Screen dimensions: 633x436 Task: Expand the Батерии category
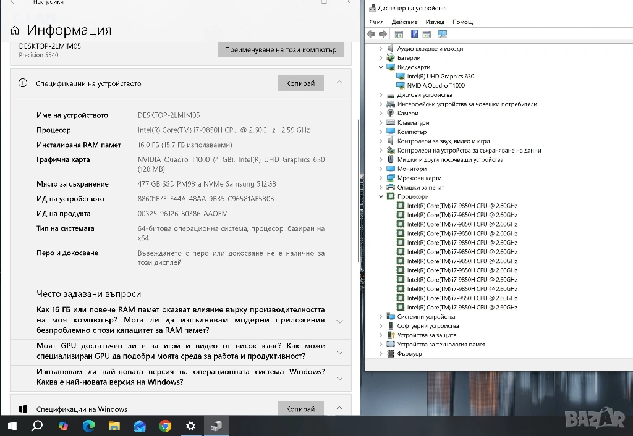(381, 58)
